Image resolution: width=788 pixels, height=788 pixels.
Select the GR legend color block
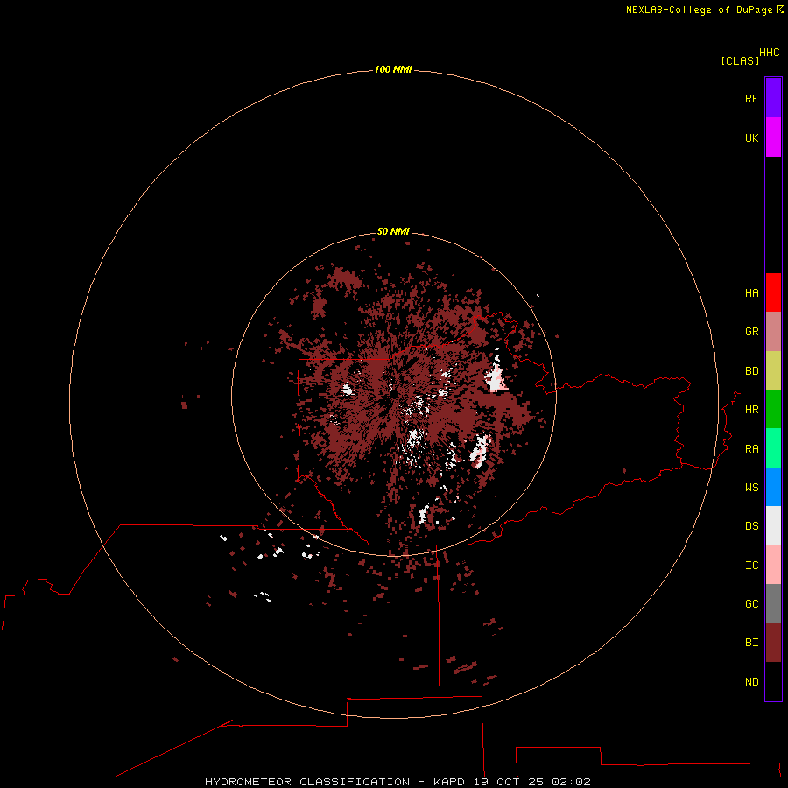(x=773, y=332)
